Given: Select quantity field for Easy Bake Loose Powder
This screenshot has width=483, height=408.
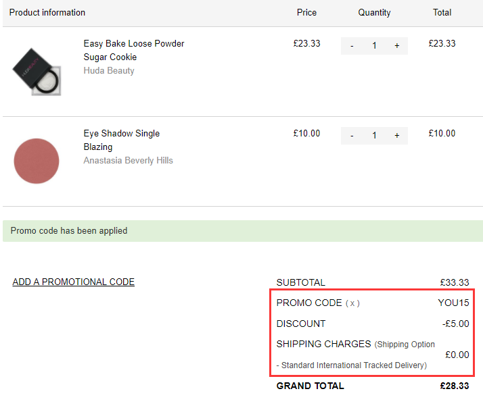Looking at the screenshot, I should point(374,46).
